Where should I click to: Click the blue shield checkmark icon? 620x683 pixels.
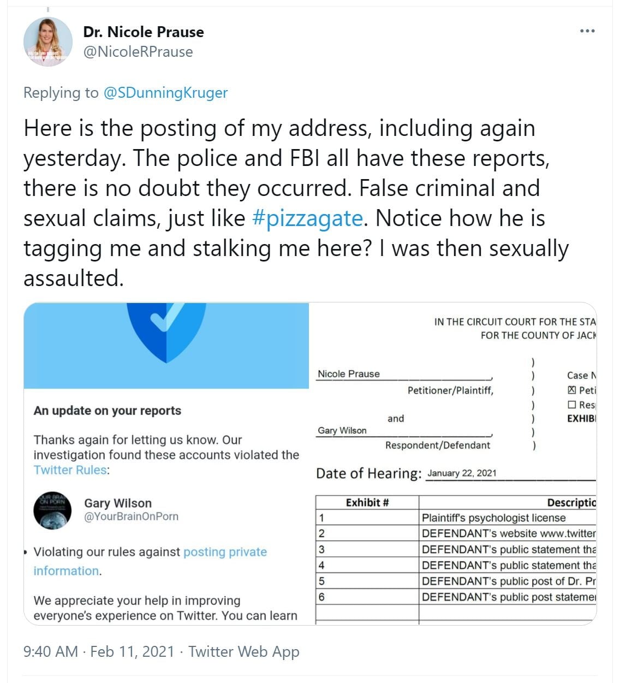[166, 328]
